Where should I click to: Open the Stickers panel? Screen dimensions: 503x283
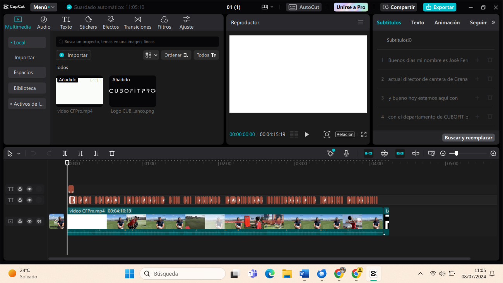point(88,23)
